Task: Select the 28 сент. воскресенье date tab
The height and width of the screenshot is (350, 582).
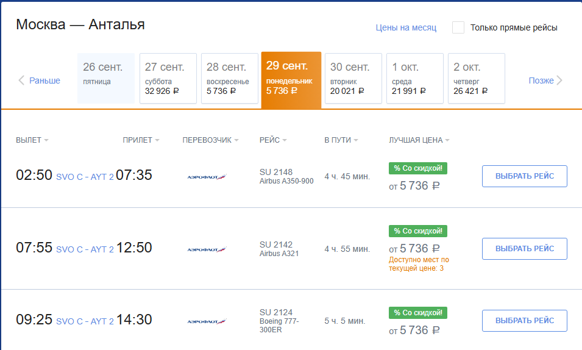Action: click(x=230, y=79)
